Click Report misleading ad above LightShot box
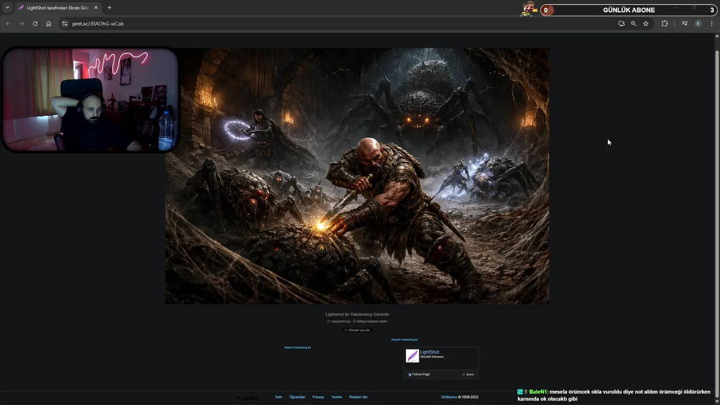This screenshot has width=720, height=405. (404, 340)
